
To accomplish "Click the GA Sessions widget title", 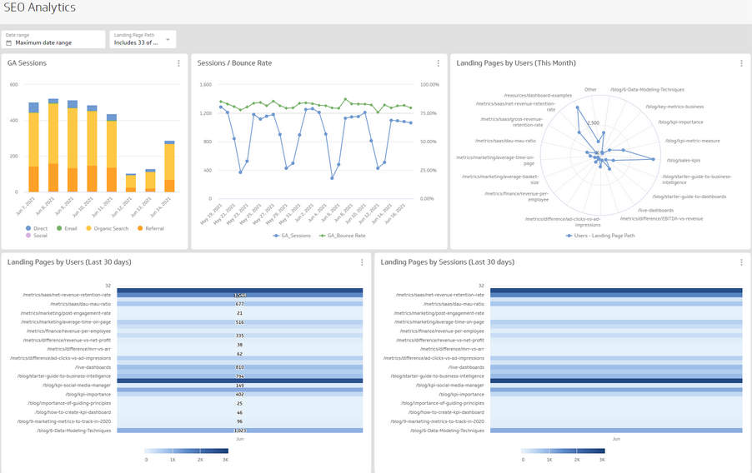I will click(27, 63).
